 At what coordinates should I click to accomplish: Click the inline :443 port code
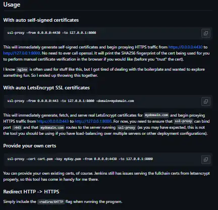(17, 128)
